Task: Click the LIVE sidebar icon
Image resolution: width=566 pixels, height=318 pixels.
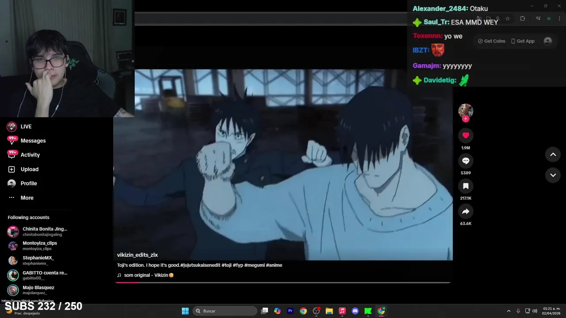Action: click(12, 127)
